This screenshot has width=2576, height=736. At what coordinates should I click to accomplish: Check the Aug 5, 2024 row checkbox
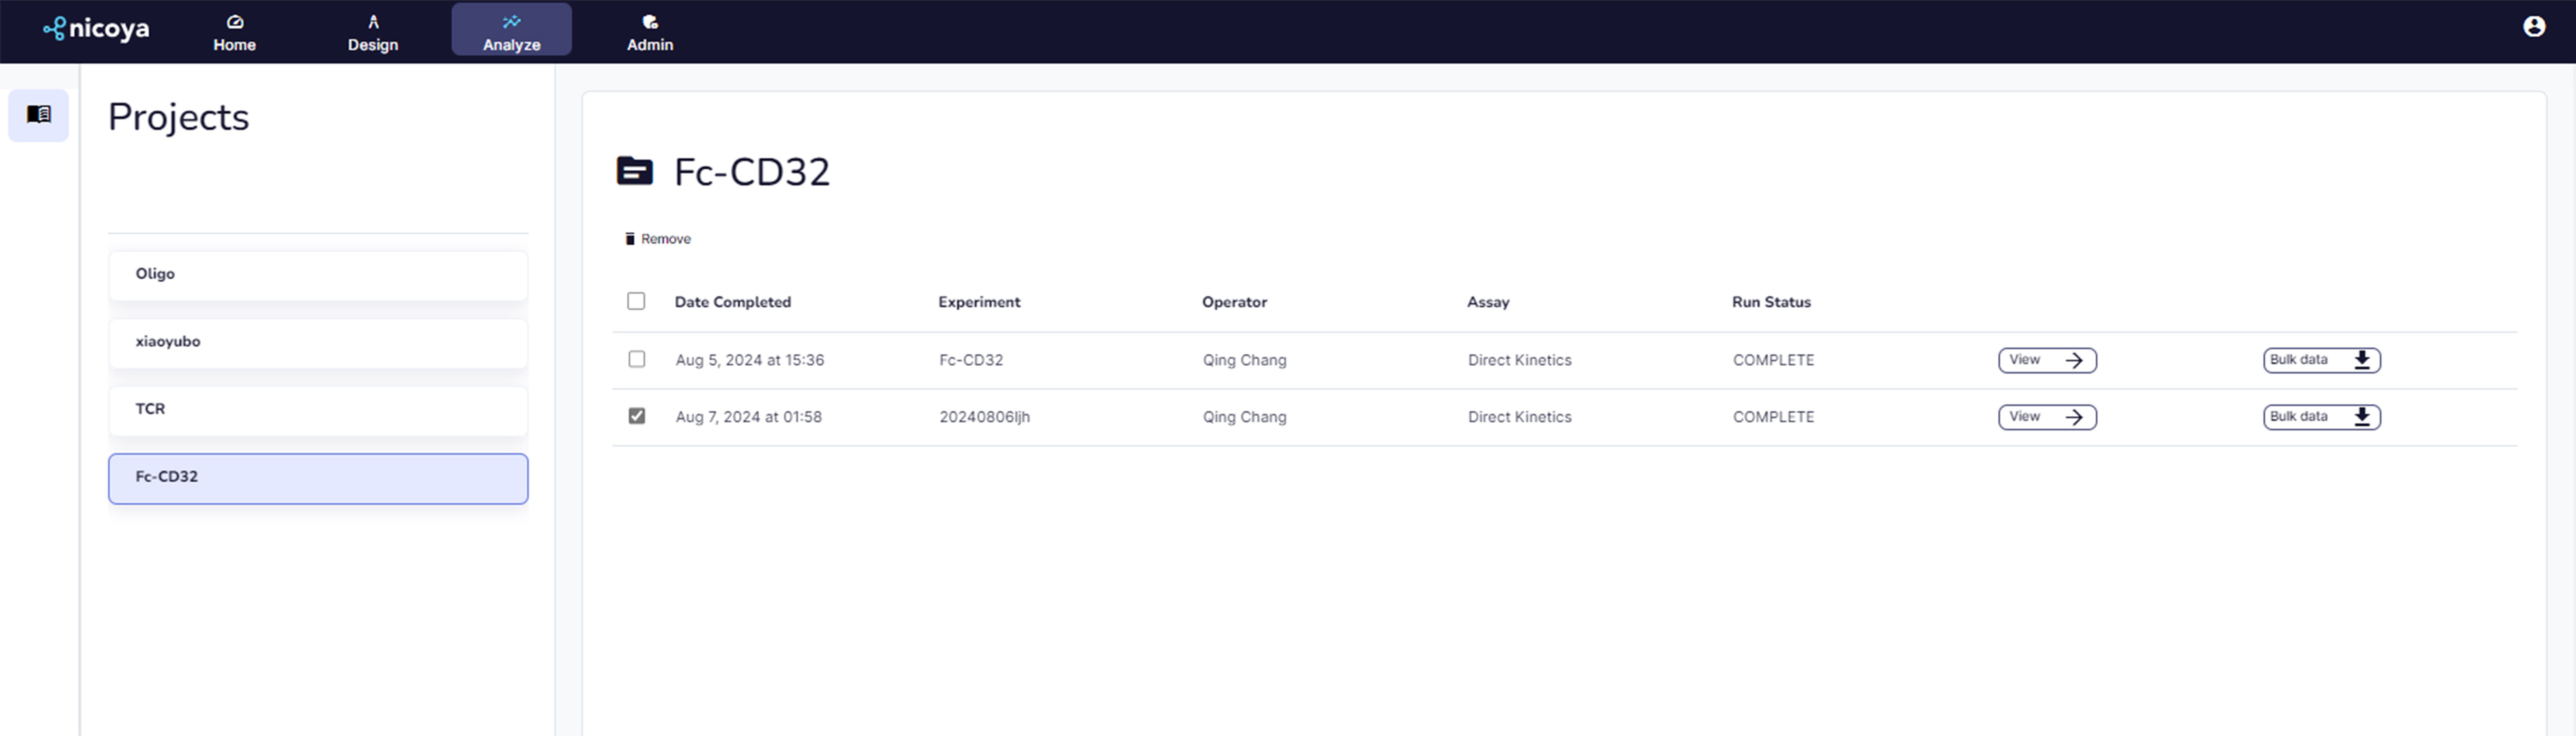[x=636, y=359]
